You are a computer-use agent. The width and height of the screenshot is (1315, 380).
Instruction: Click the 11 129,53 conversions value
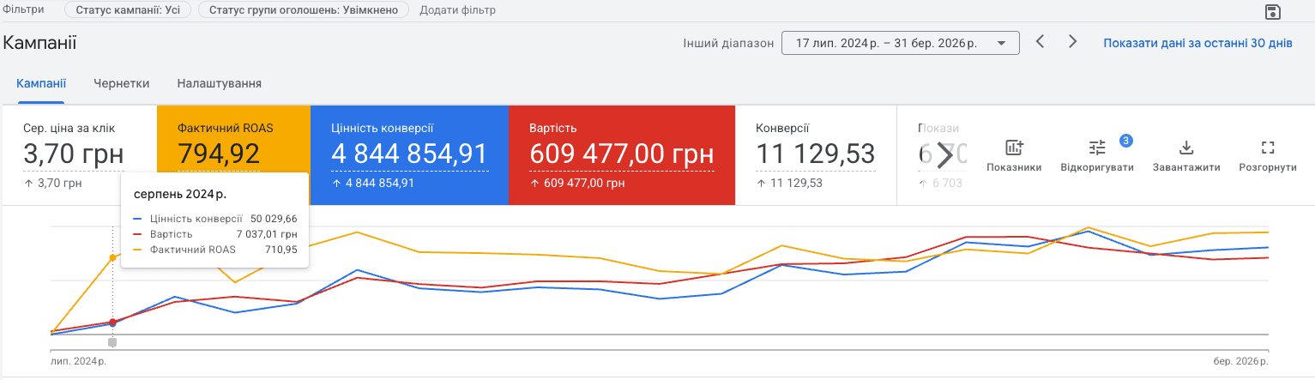tap(815, 154)
